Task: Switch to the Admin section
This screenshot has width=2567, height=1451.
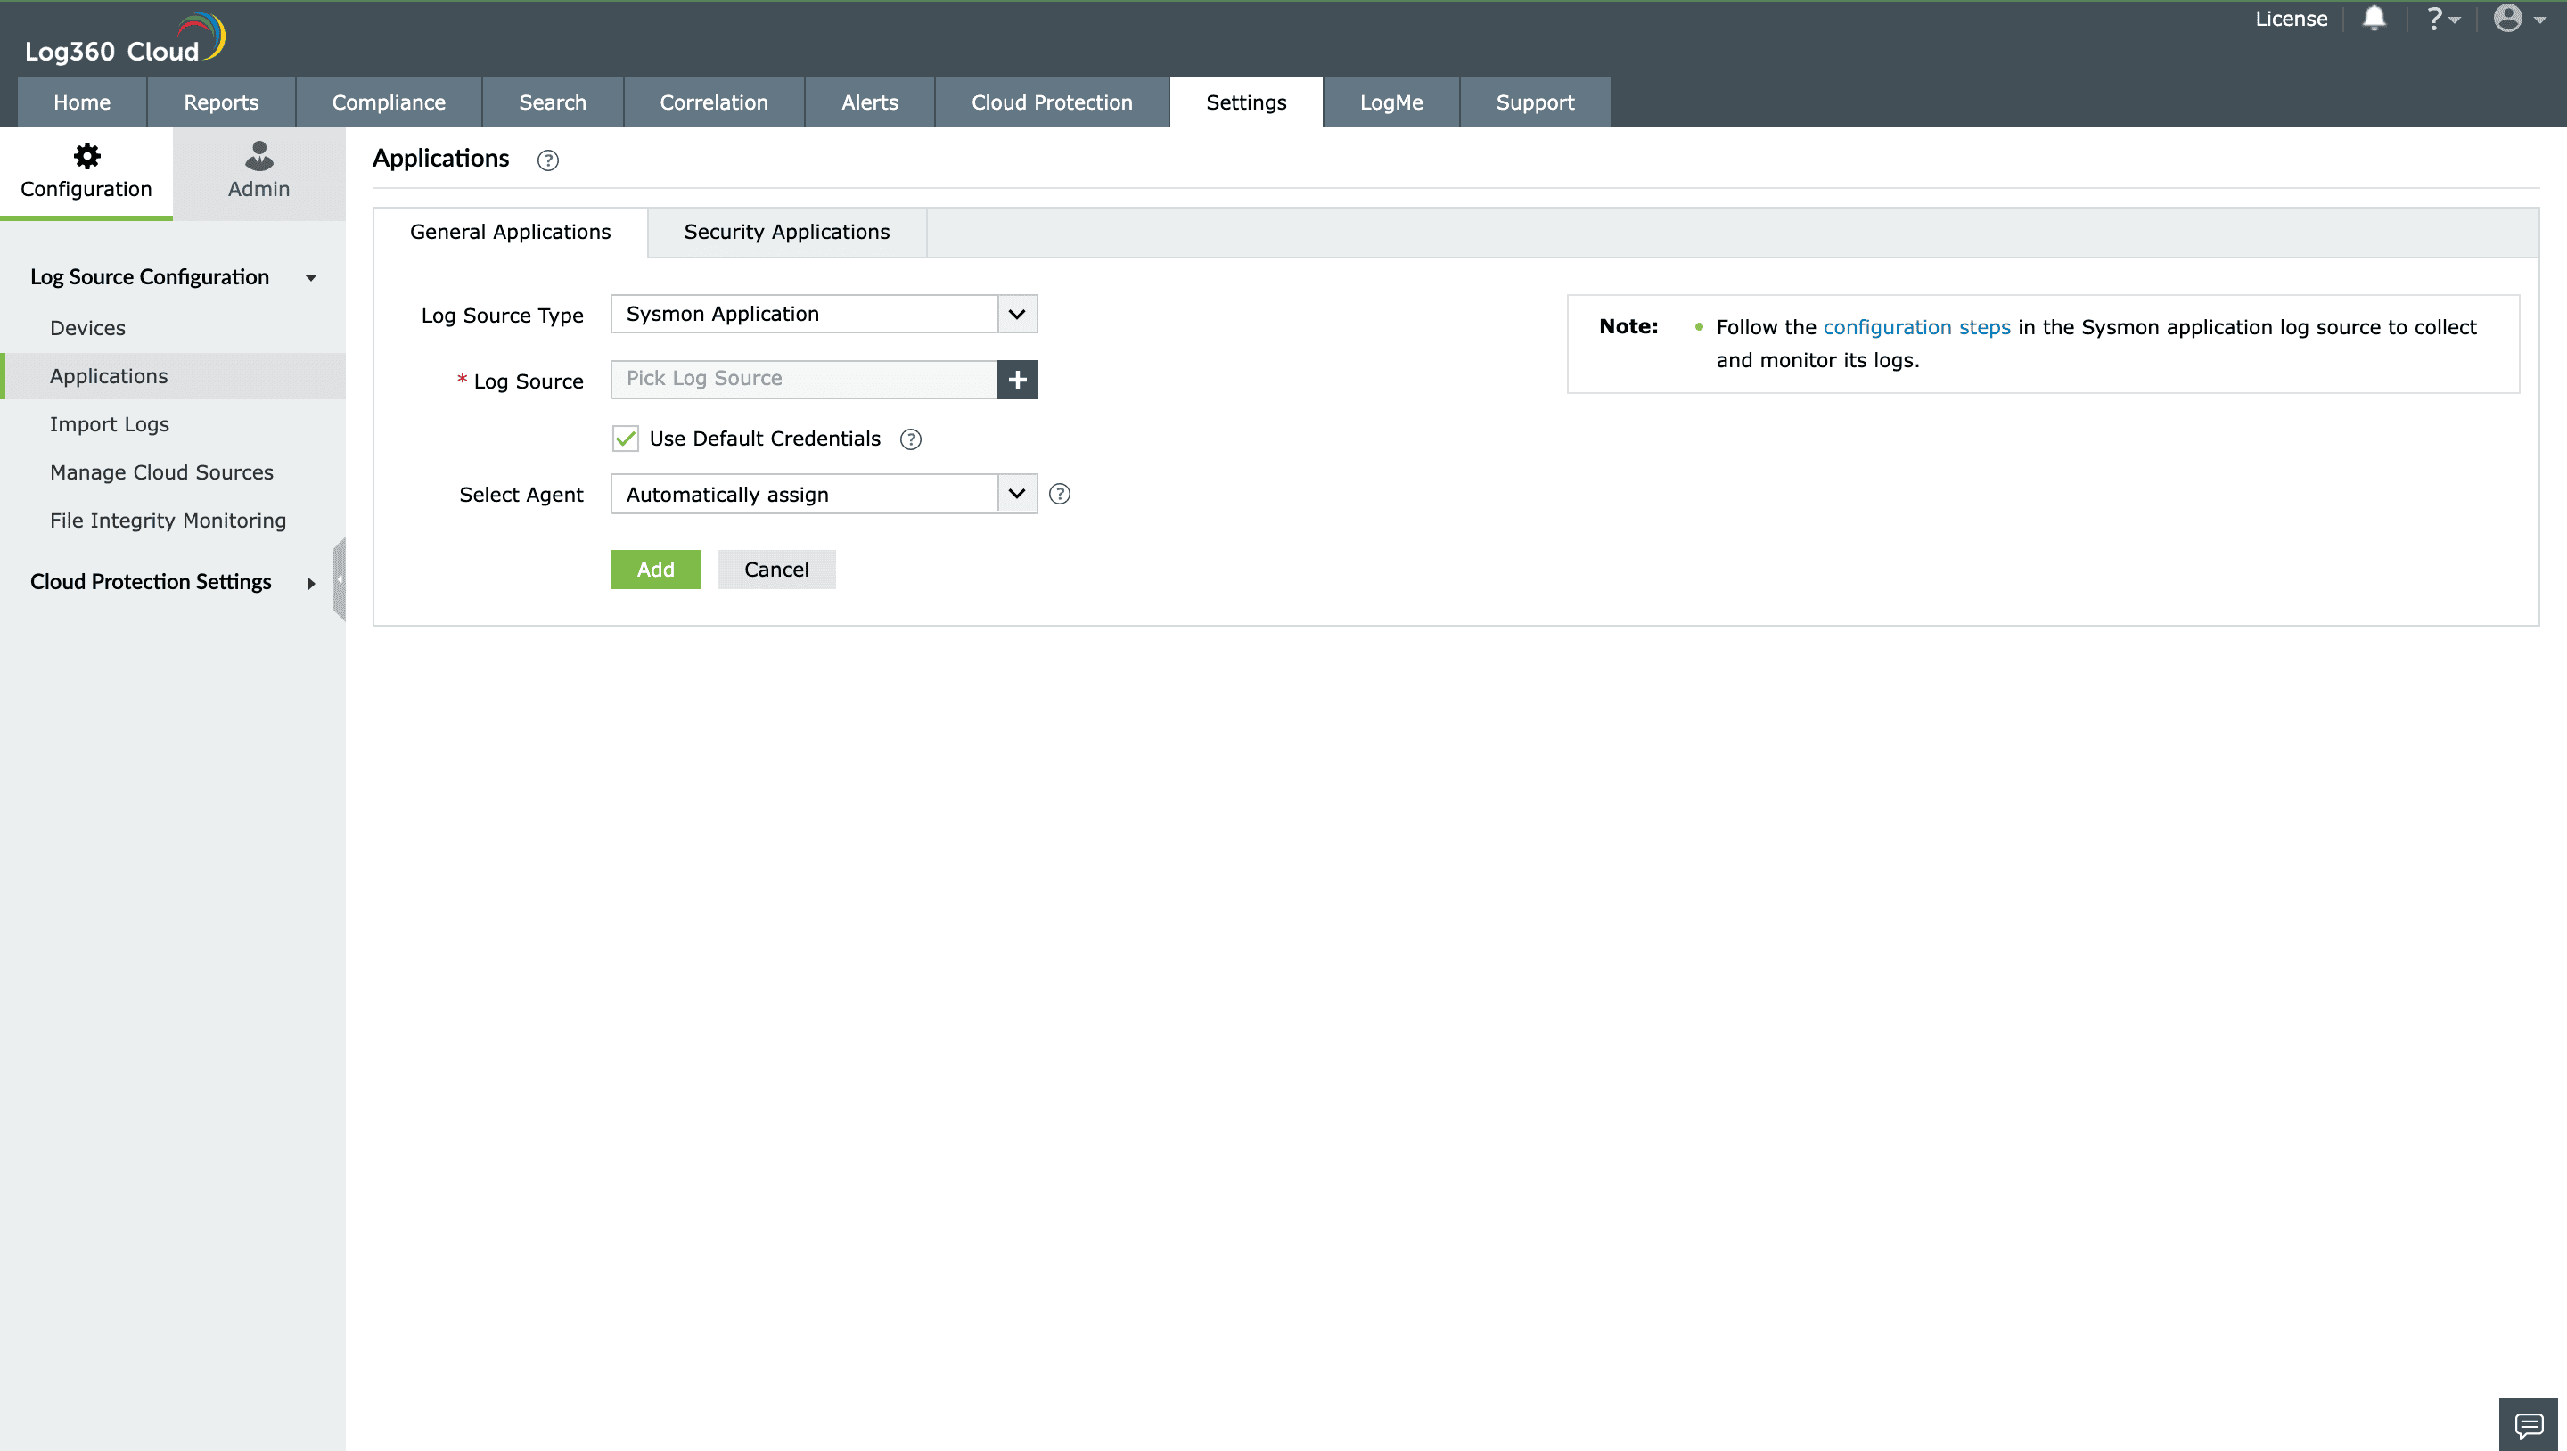Action: [x=258, y=171]
